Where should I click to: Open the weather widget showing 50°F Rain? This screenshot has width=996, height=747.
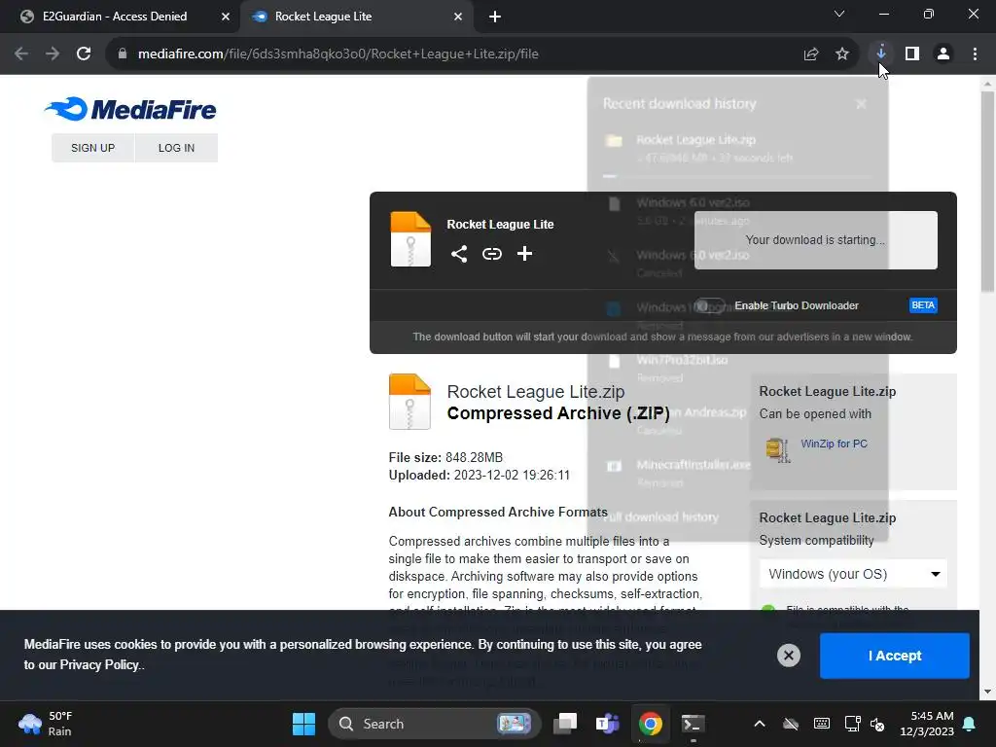click(46, 724)
